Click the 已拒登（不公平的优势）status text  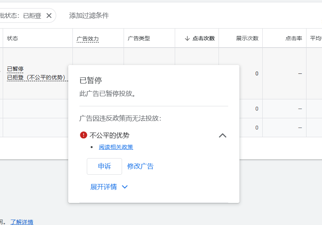click(x=37, y=77)
